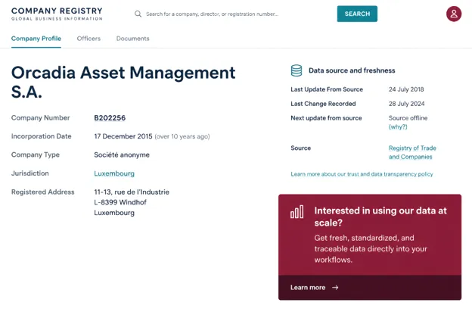Click the Get fresh, standardized data description
This screenshot has height=312, width=472.
[371, 248]
